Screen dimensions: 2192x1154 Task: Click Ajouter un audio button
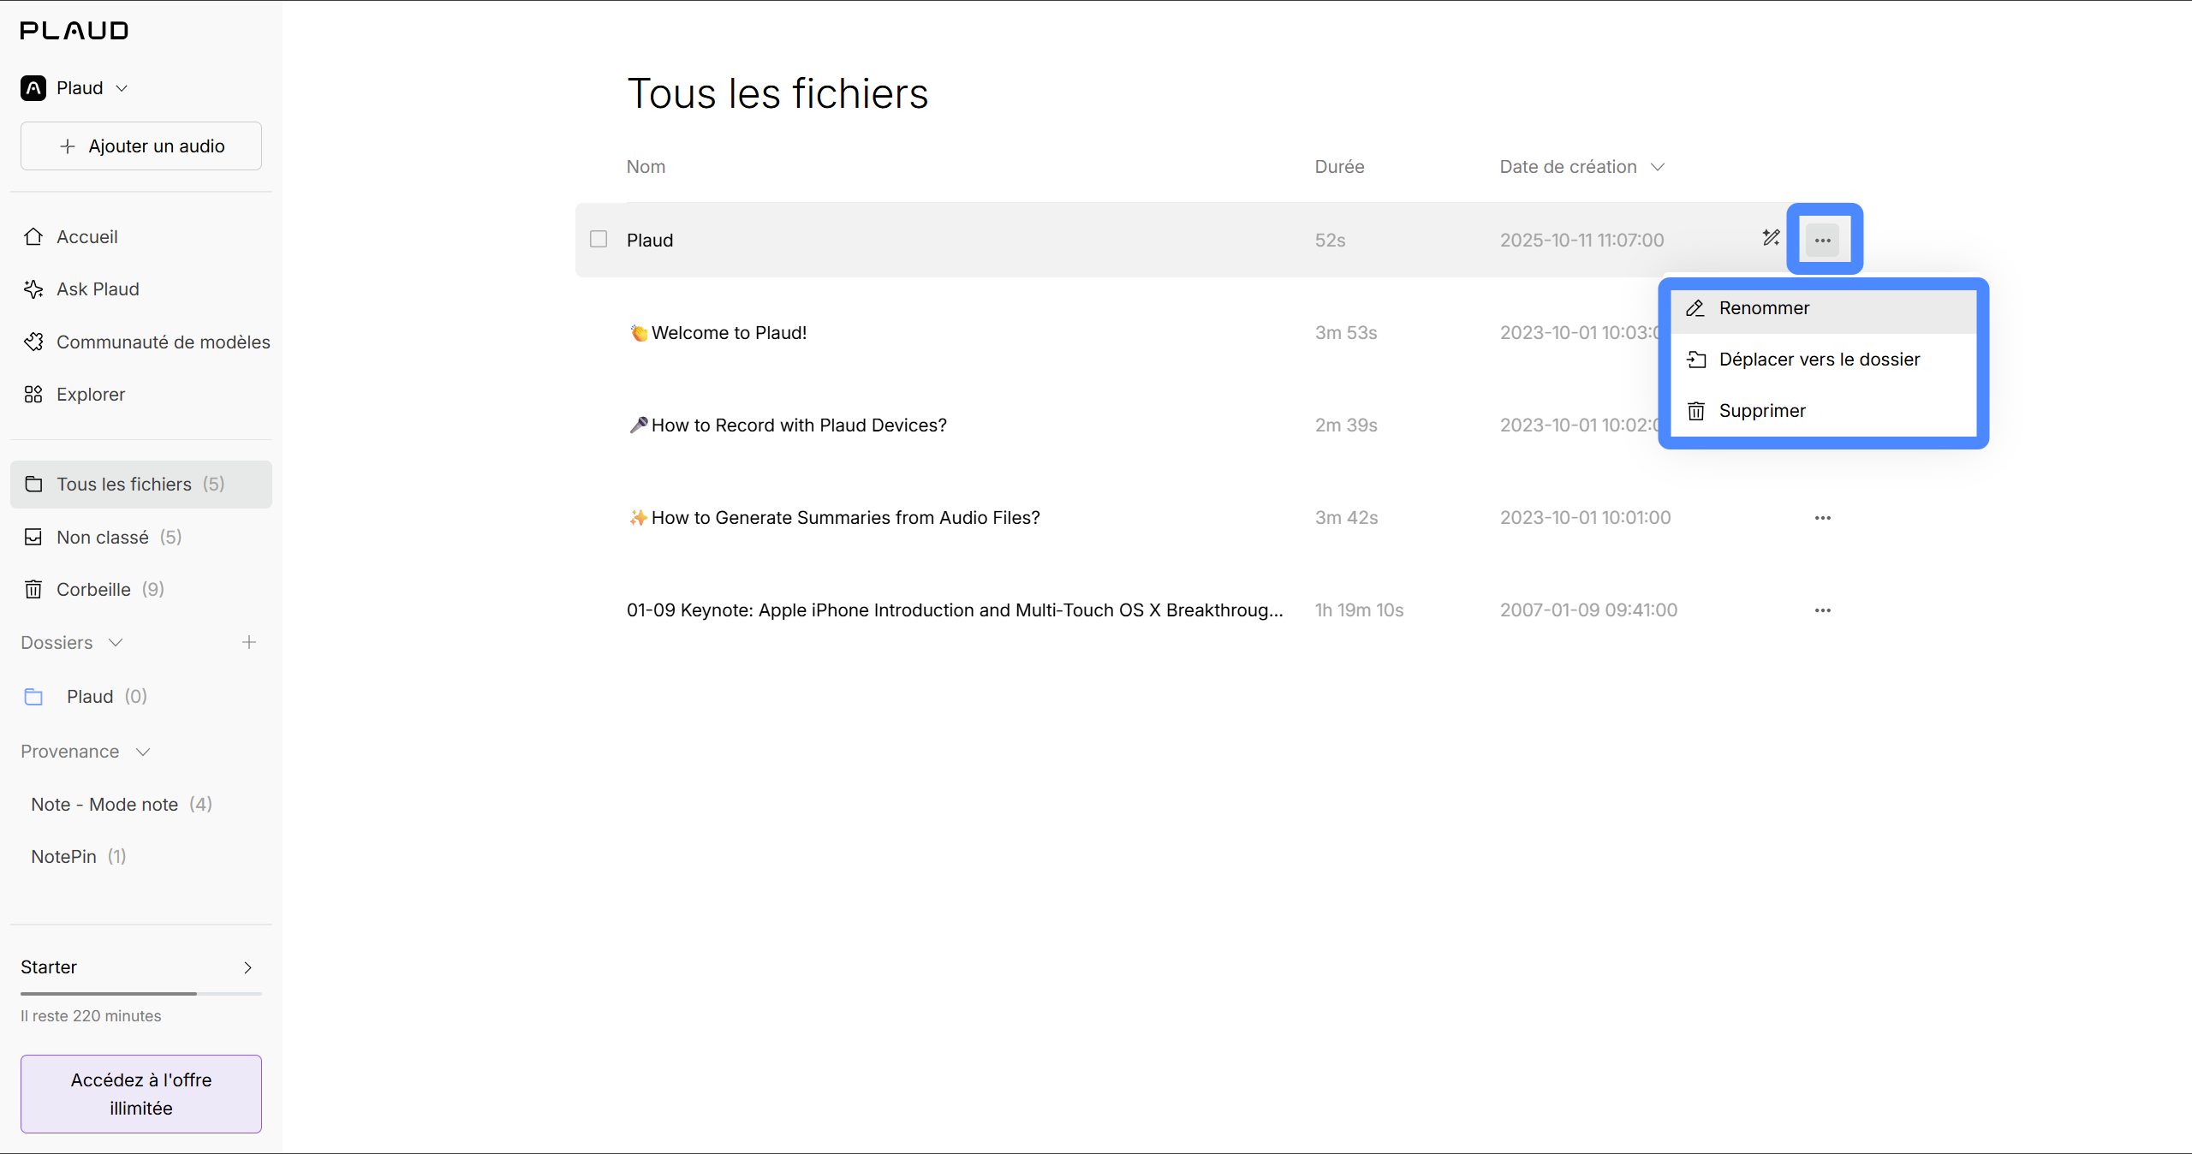click(141, 146)
